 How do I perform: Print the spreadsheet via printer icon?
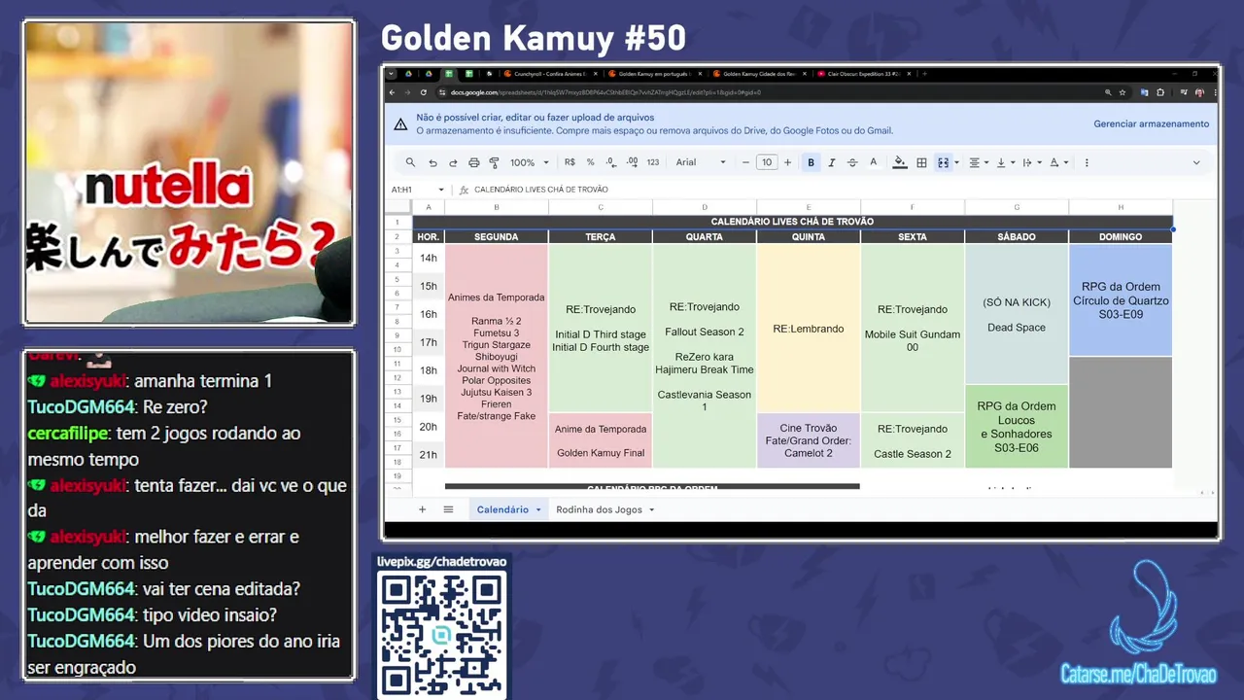point(473,162)
